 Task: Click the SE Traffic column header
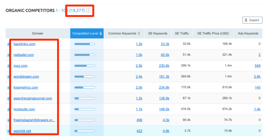[x=182, y=33]
